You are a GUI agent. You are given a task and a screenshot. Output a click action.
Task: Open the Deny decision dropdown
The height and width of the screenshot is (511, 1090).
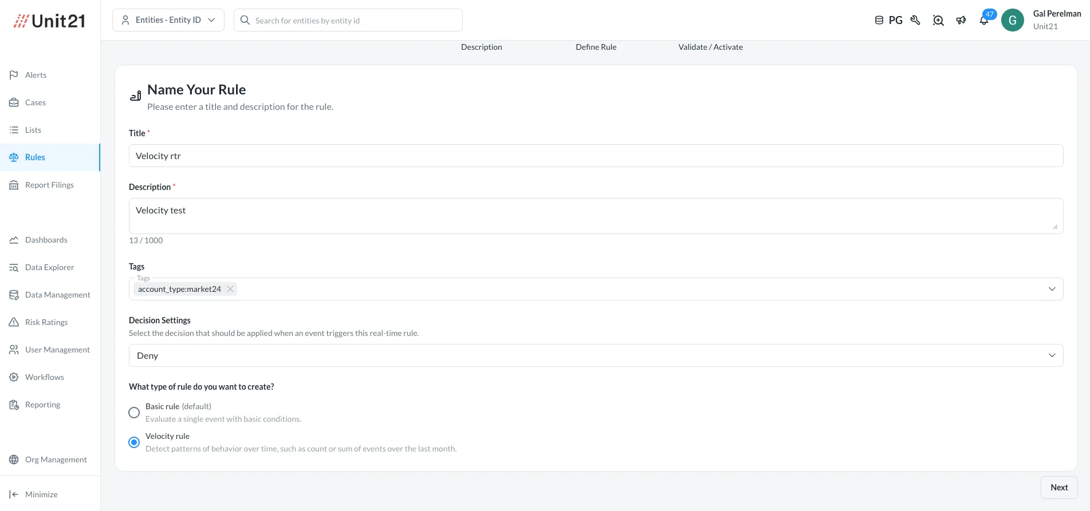point(596,355)
